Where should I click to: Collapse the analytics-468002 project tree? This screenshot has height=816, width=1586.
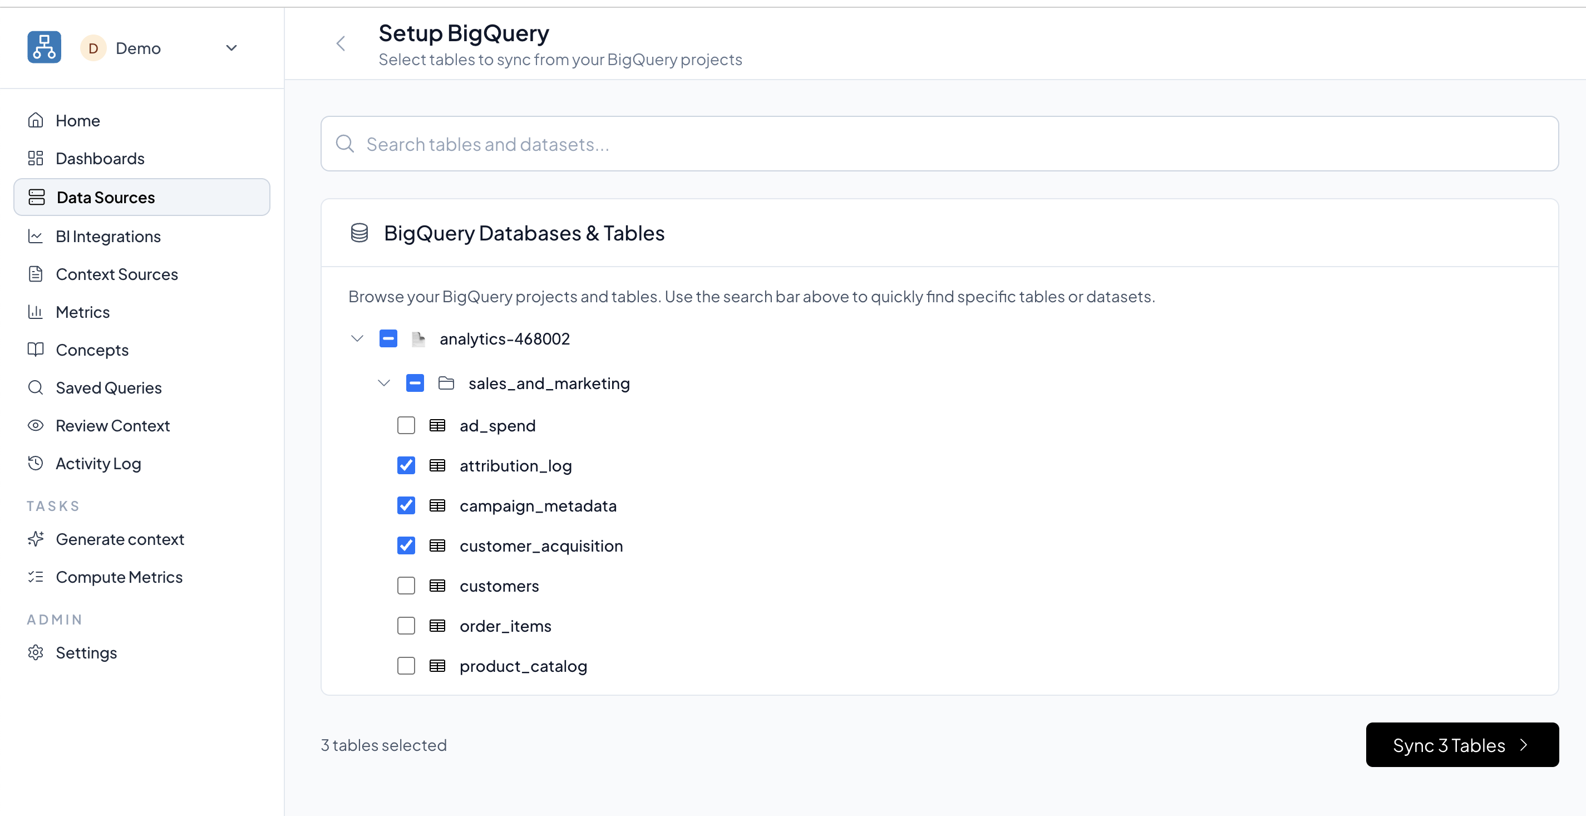click(357, 339)
